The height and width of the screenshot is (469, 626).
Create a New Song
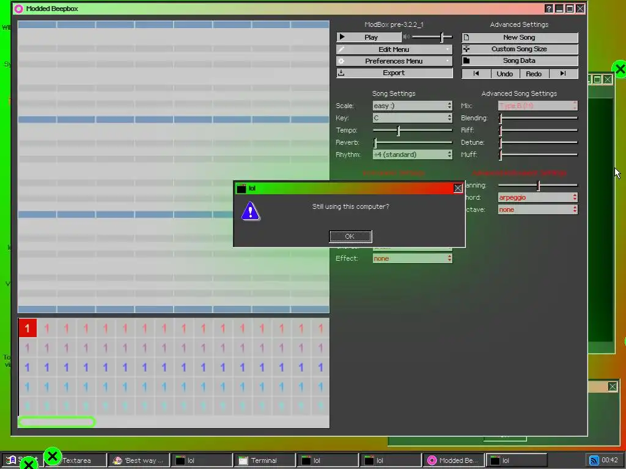(520, 37)
